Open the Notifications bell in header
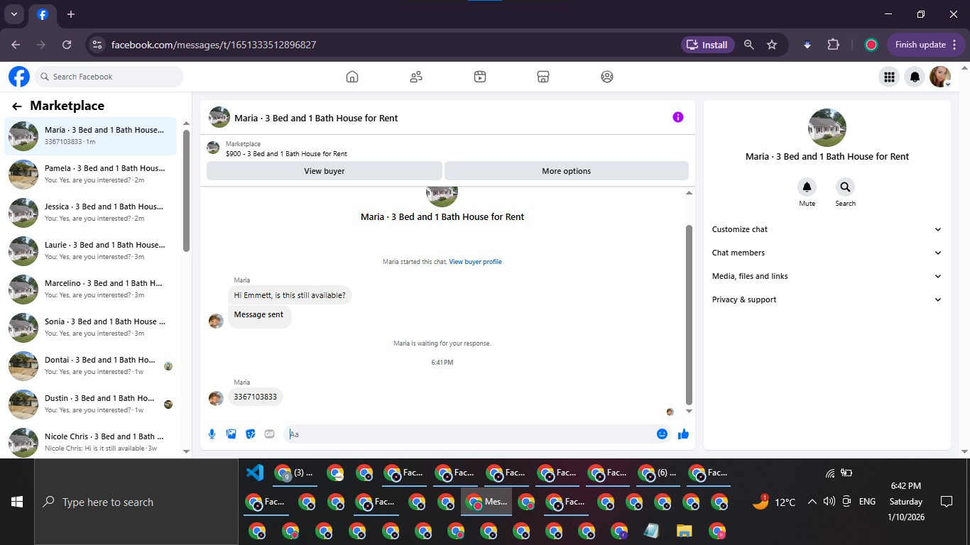This screenshot has height=545, width=970. click(915, 77)
